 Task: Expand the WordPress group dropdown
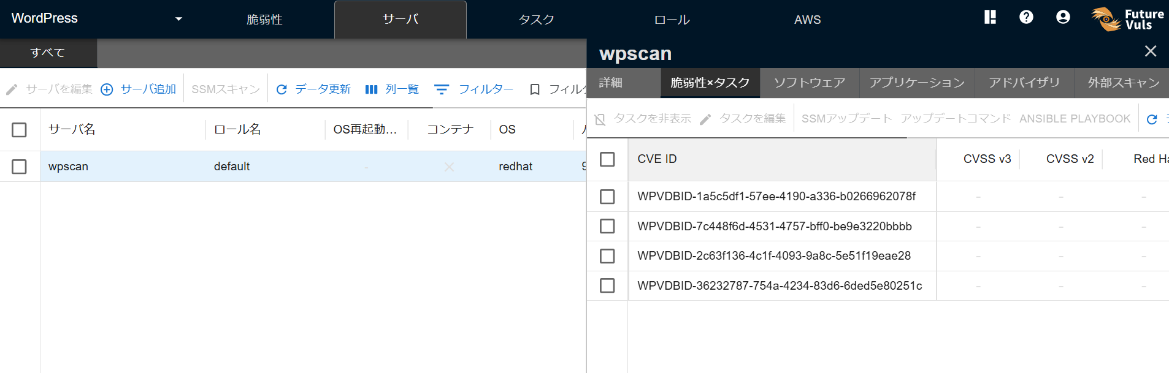click(x=178, y=19)
